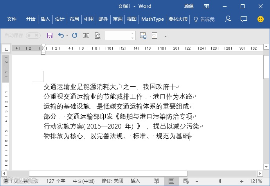Expand the undo history dropdown arrow
The image size is (270, 186).
point(67,36)
